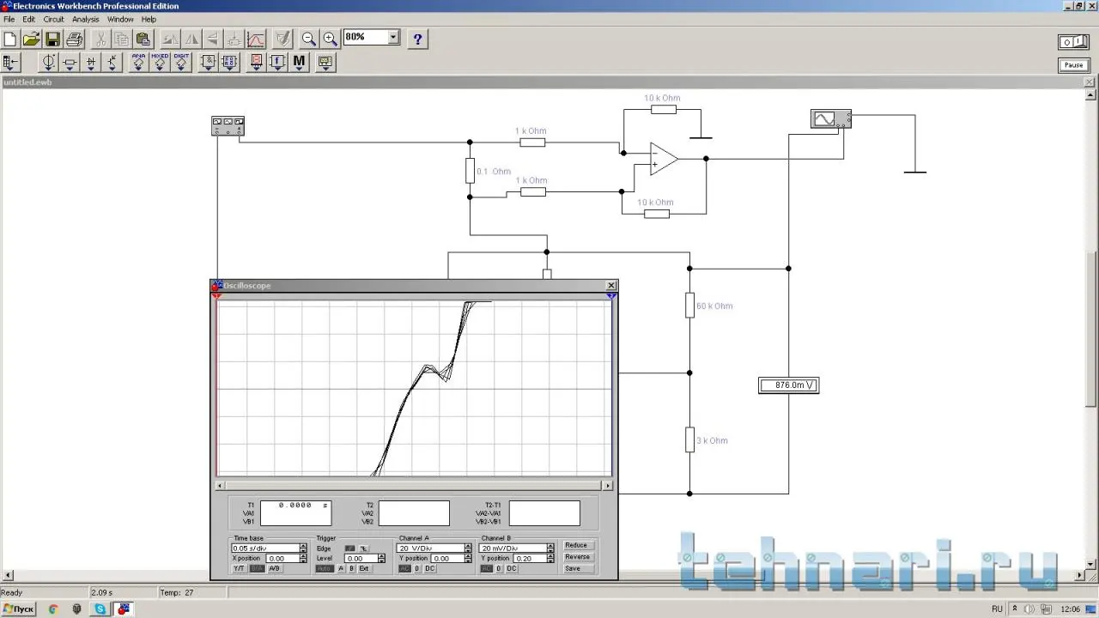
Task: Select the function generator instrument on schematic
Action: pos(228,125)
